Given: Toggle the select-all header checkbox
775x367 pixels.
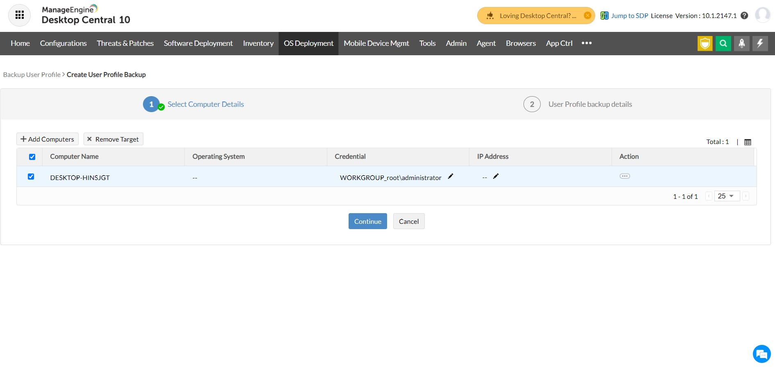Looking at the screenshot, I should [32, 157].
